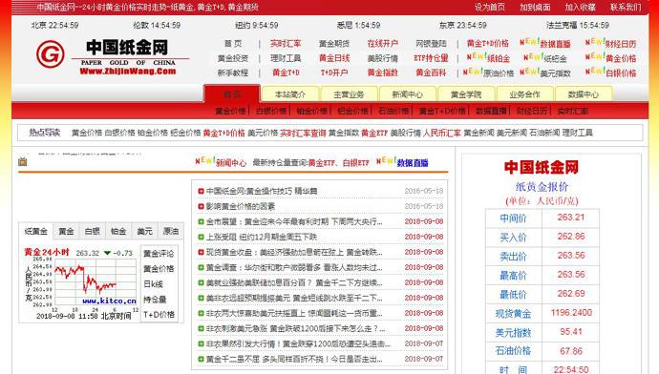Open the ETF持仓量 header link
The width and height of the screenshot is (659, 374).
pyautogui.click(x=431, y=58)
